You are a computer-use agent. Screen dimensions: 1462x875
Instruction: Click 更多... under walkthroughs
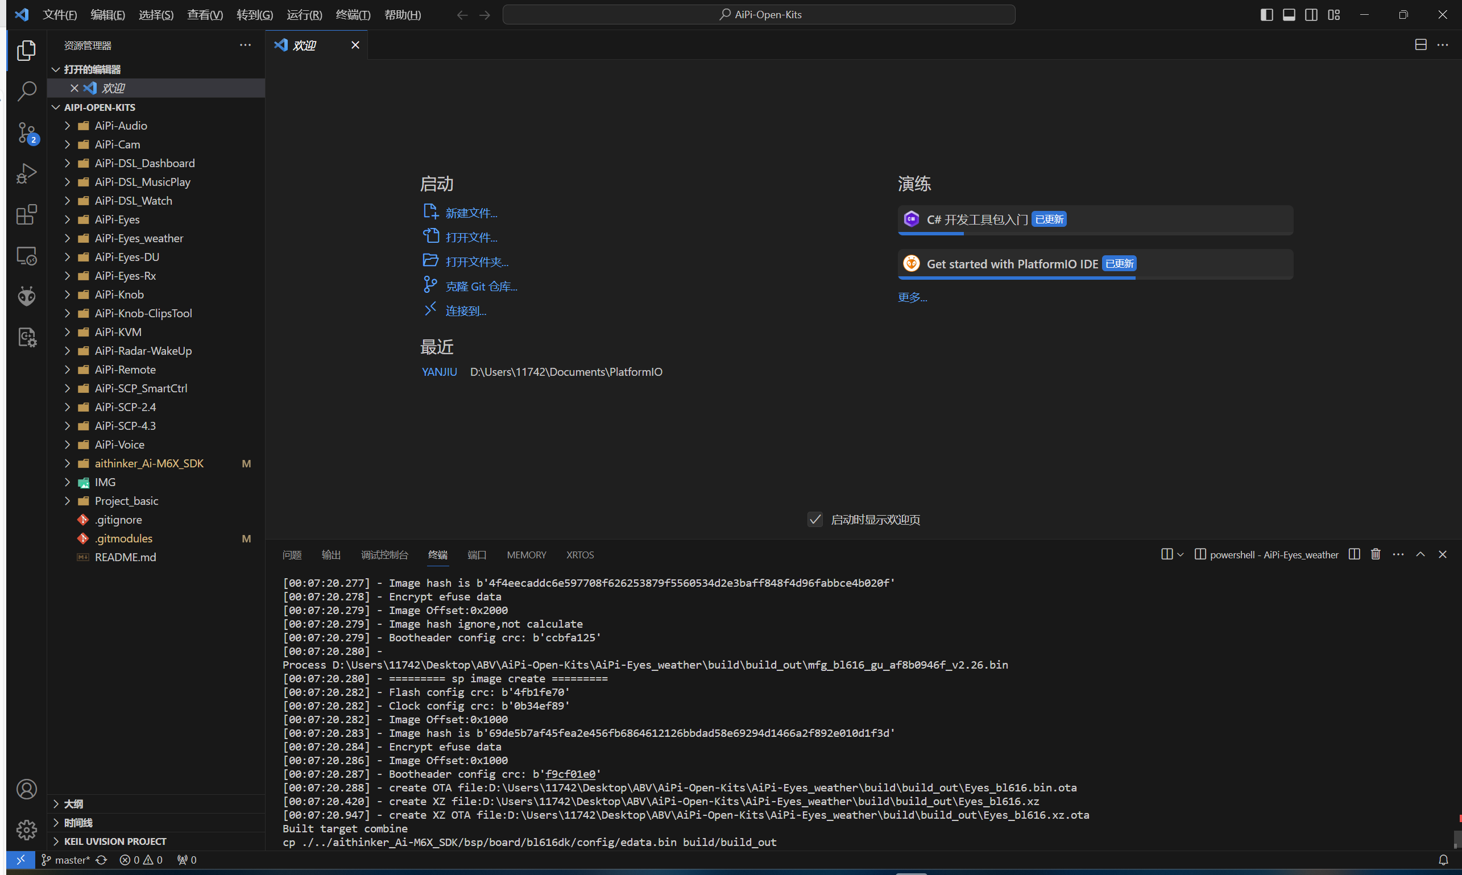912,297
